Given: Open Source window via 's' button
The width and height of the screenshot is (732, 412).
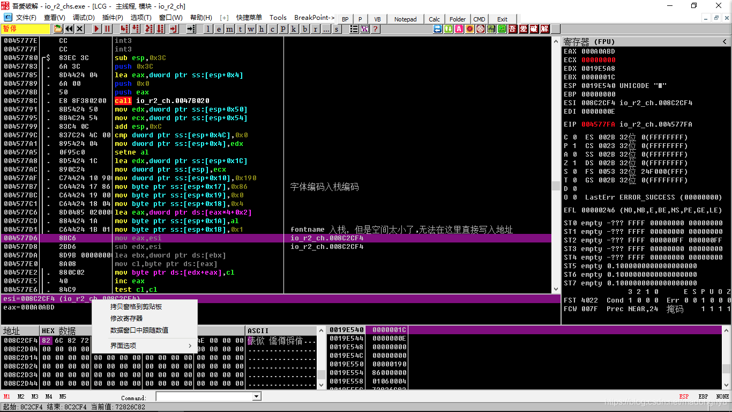Looking at the screenshot, I should tap(337, 29).
